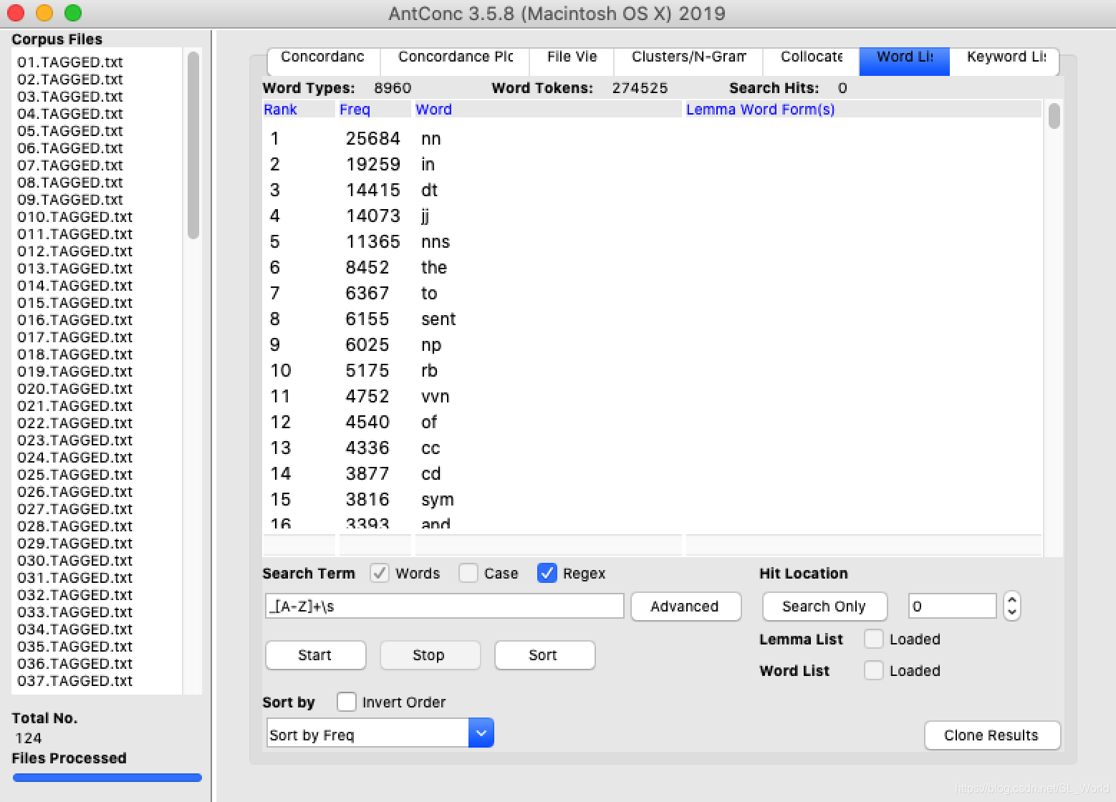1116x802 pixels.
Task: Click the Start button
Action: [315, 655]
